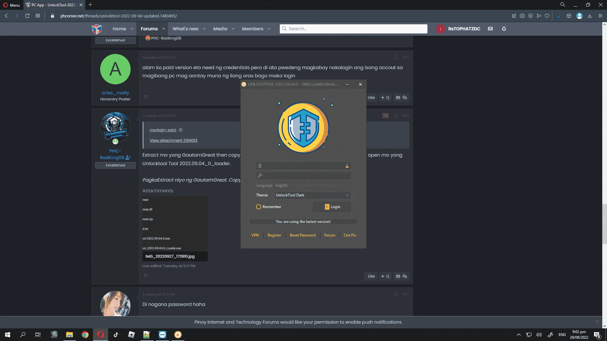Open View attachment 2189013 link
Screen dimensions: 607x341
tap(173, 141)
